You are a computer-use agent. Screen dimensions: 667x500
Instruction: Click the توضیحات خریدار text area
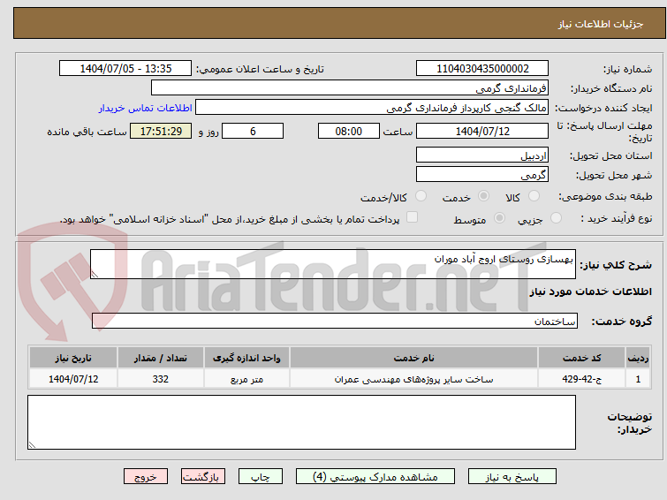point(301,422)
